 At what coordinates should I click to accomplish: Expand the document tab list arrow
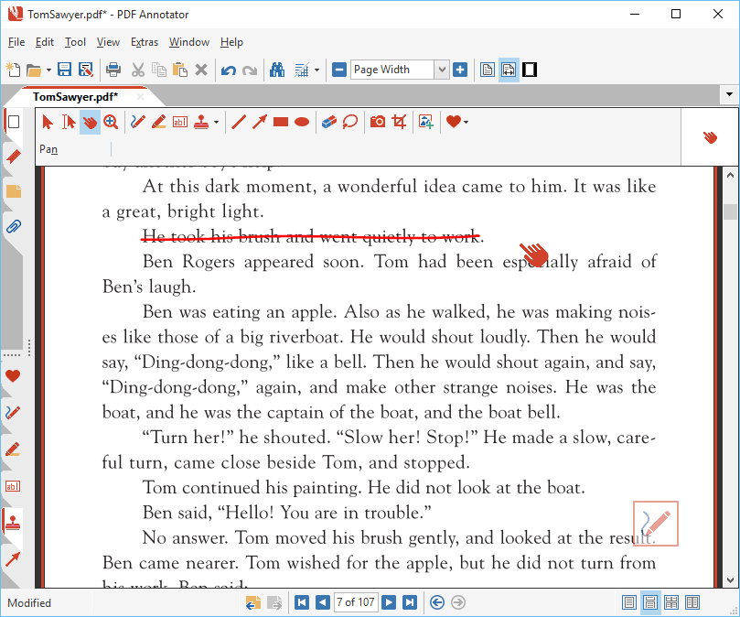730,94
